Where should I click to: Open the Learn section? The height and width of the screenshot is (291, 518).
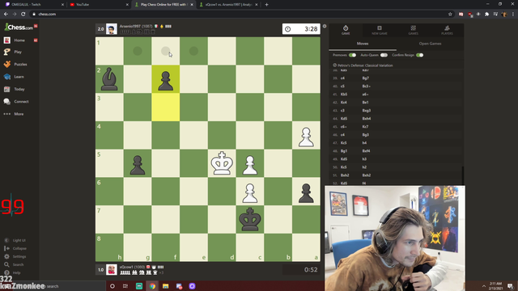click(x=19, y=77)
